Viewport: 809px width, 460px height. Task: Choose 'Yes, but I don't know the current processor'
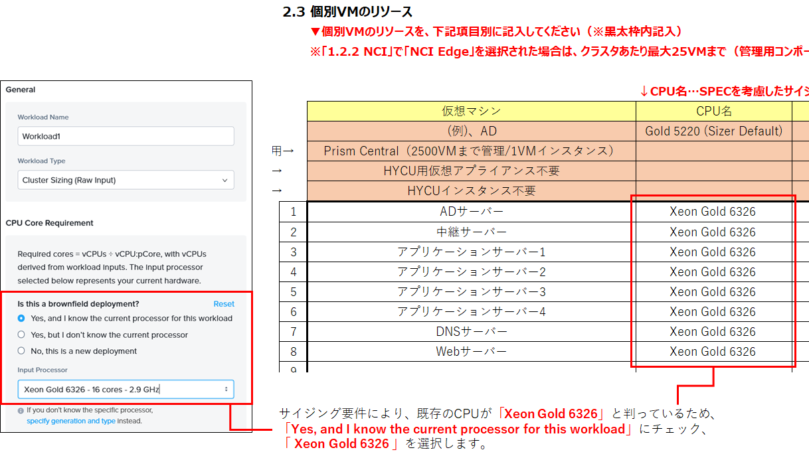pos(22,335)
